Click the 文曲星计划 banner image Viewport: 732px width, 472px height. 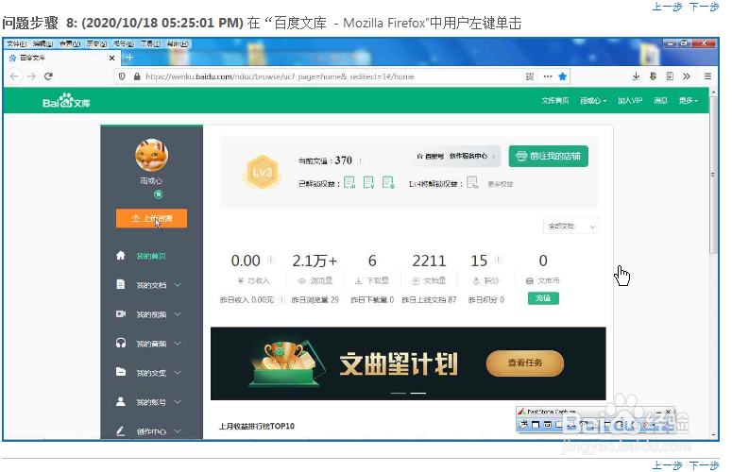pos(408,363)
